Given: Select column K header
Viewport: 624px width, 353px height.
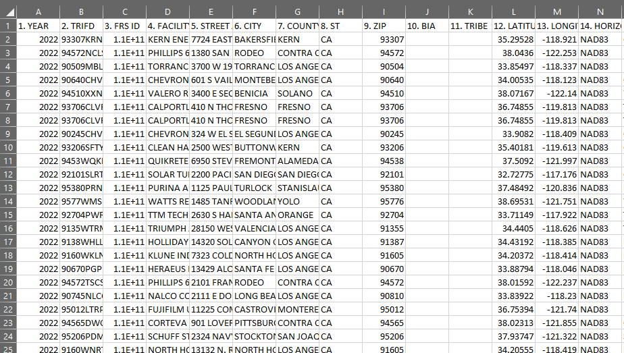Looking at the screenshot, I should click(470, 11).
